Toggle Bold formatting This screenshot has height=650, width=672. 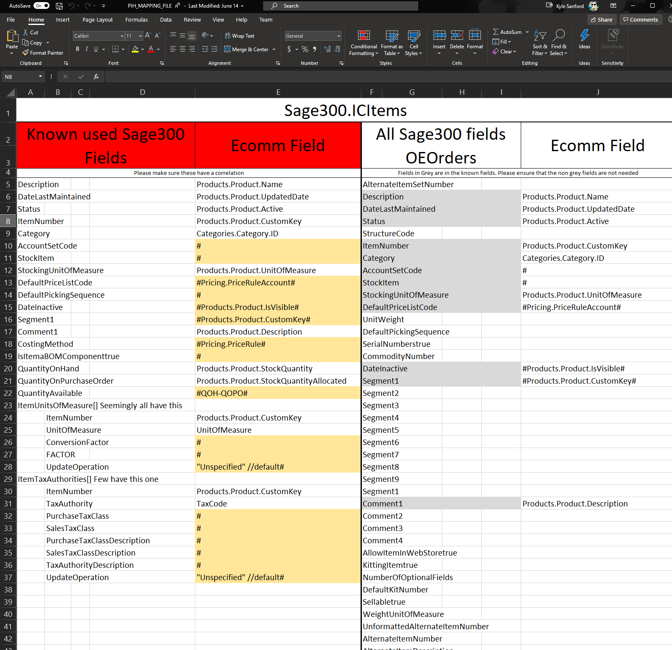point(78,49)
